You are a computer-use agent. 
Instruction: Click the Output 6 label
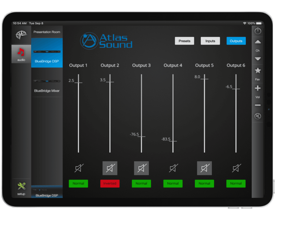coord(236,65)
